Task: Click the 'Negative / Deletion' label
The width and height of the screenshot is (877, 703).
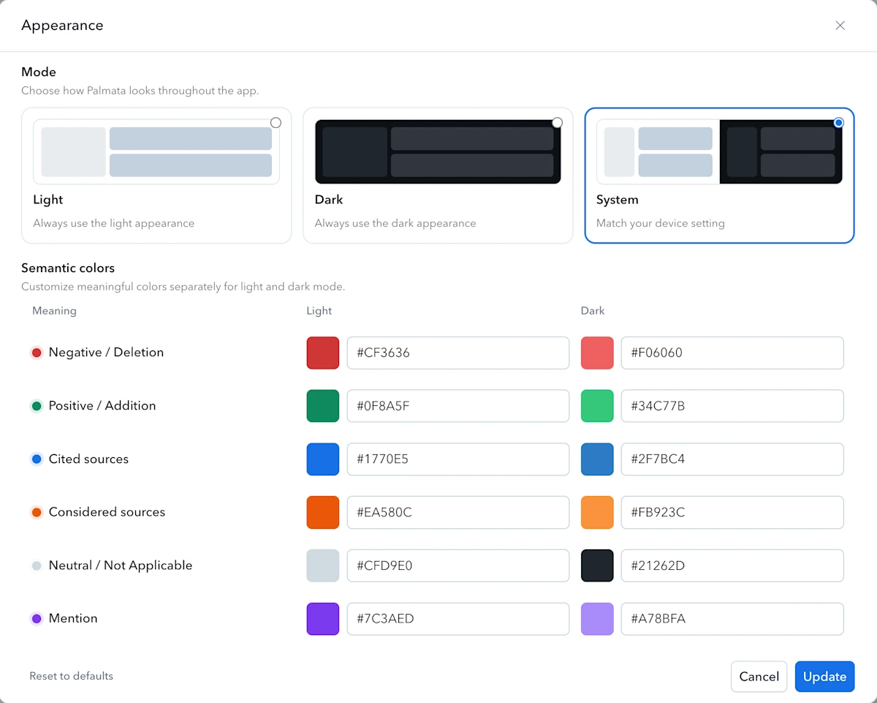Action: pyautogui.click(x=106, y=353)
